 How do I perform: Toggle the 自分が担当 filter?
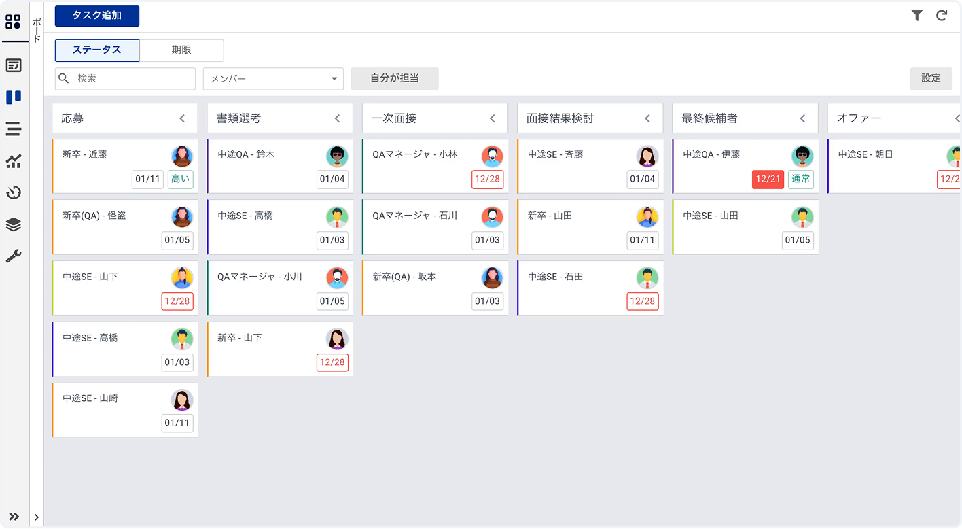[x=394, y=78]
